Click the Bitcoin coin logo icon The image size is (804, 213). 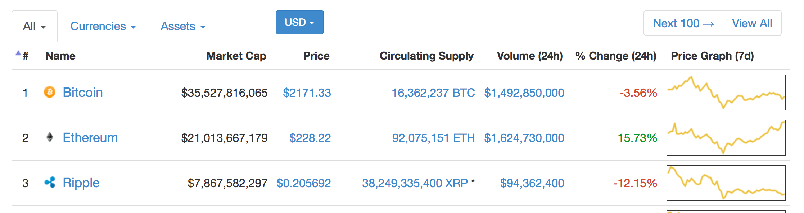[50, 92]
